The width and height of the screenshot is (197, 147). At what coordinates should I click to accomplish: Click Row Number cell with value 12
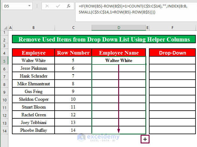pos(73,115)
